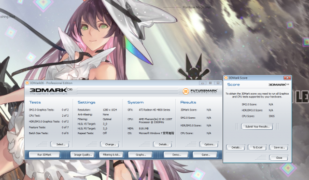Screen dimensions: 309x180
Task: Click 3DMark Score window title icon
Action: click(226, 78)
